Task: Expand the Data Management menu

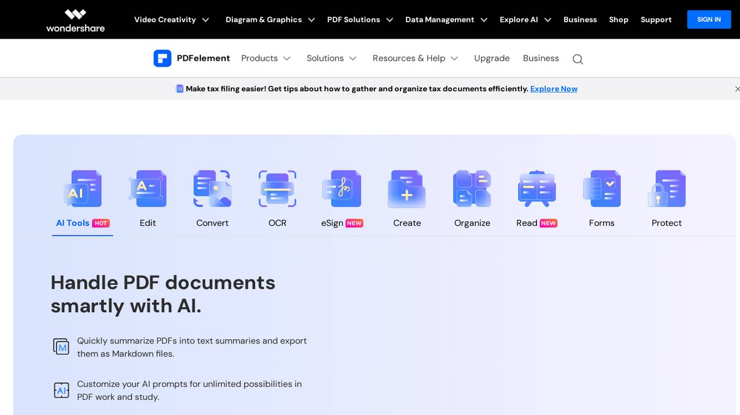Action: [x=446, y=20]
